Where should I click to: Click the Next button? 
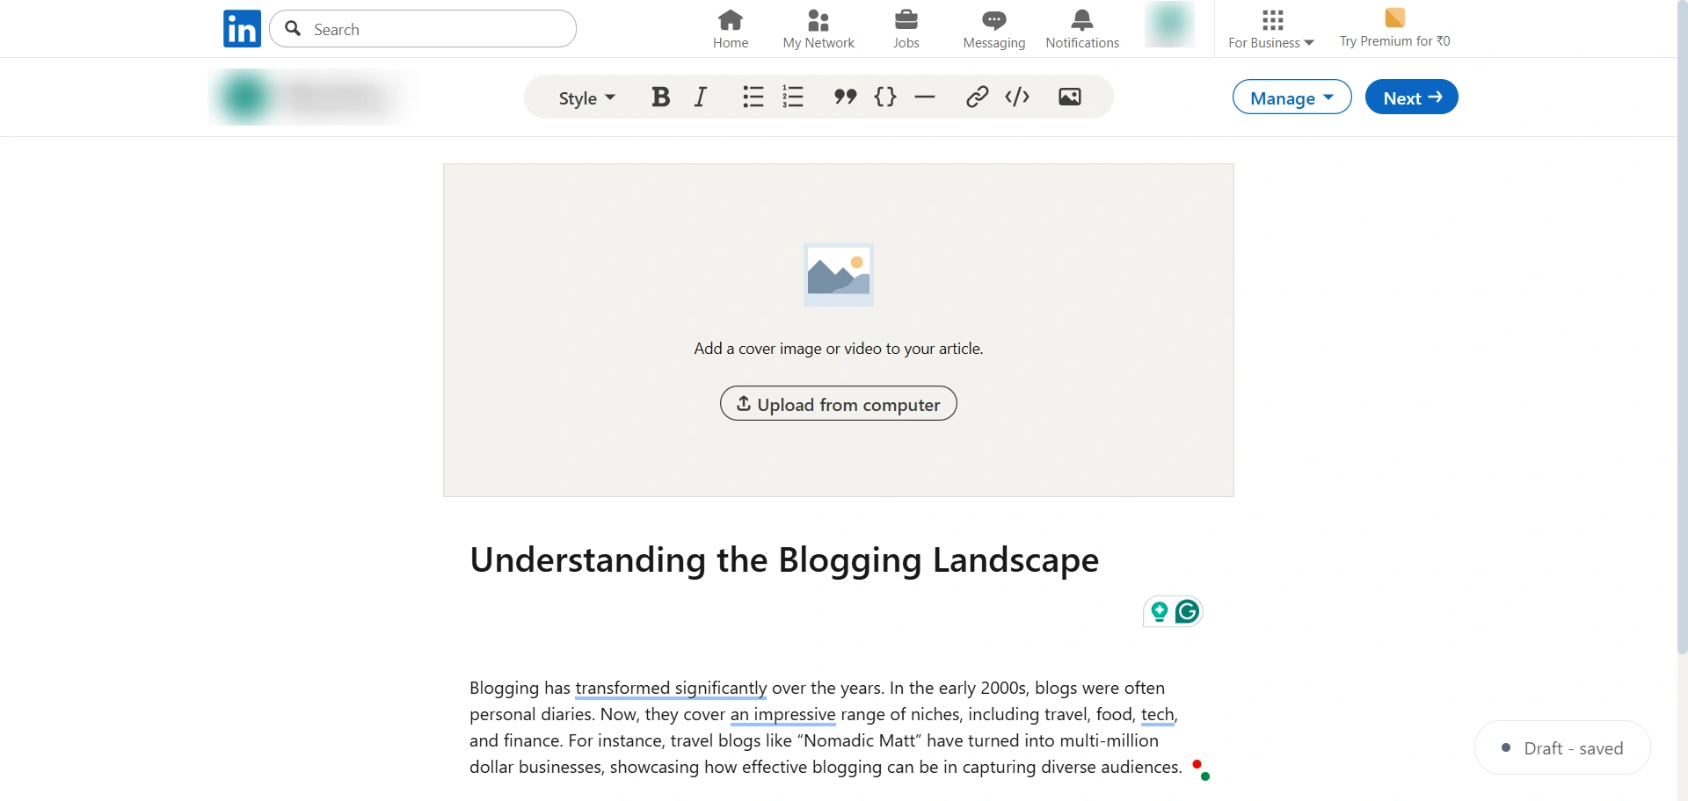(x=1412, y=97)
